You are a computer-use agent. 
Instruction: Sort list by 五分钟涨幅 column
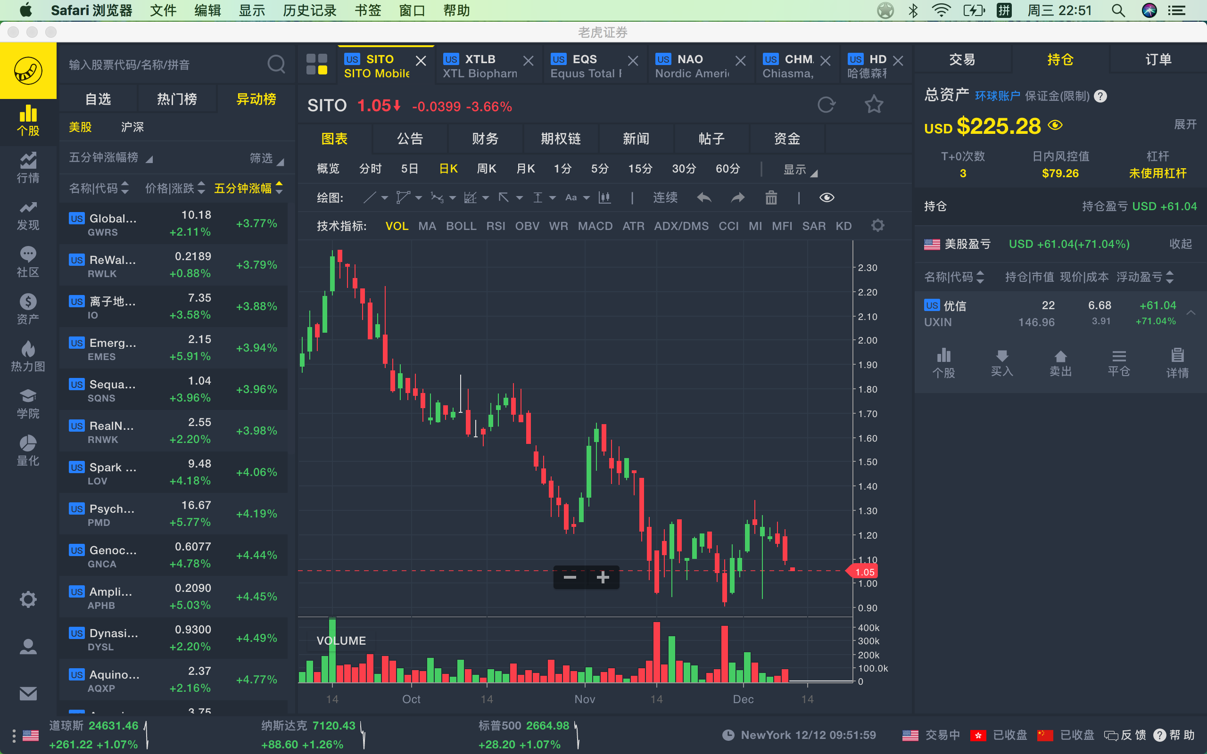tap(248, 188)
